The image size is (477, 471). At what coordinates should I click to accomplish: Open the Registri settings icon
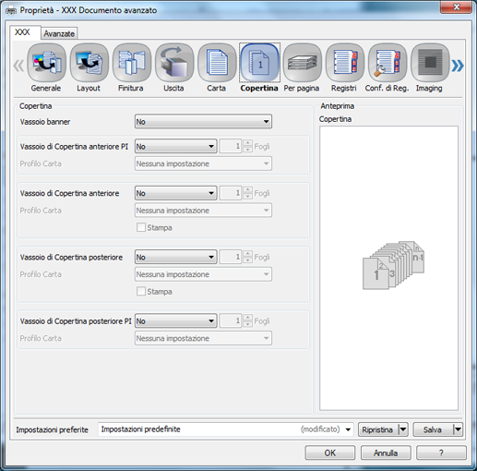(x=345, y=63)
